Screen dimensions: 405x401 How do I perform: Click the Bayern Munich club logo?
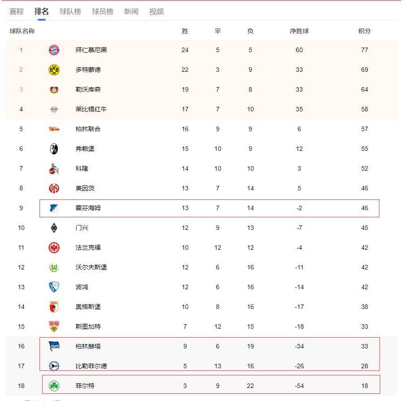(54, 50)
